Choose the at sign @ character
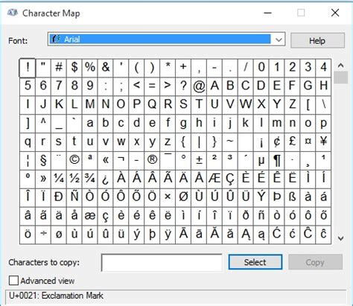The image size is (353, 306). (x=199, y=86)
